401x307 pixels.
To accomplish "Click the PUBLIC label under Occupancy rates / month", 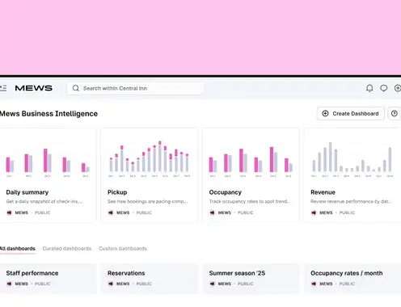I will pos(347,284).
